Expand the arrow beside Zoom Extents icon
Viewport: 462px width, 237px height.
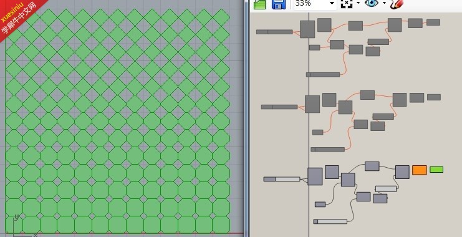(x=358, y=3)
